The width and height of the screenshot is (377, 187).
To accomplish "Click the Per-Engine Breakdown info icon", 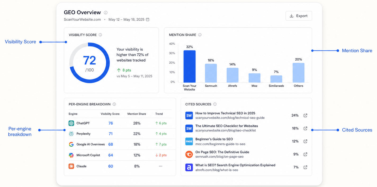I will pos(114,104).
